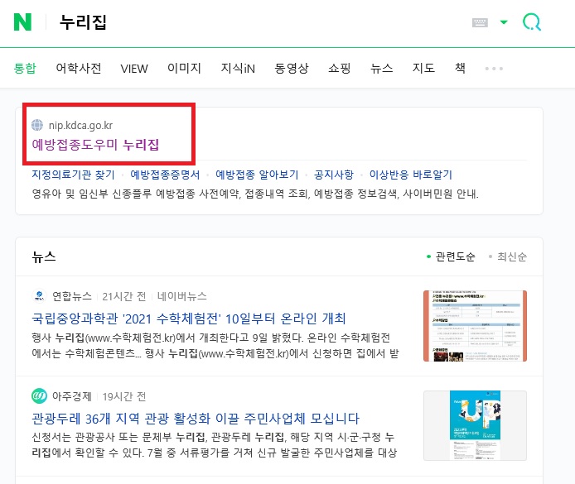
Task: Switch to the VIEW tab
Action: 134,69
